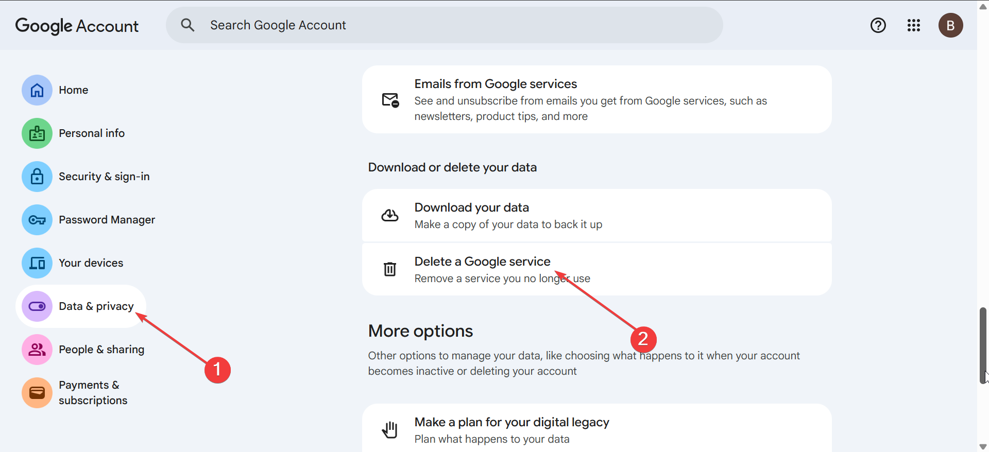Click 'Other options to manage your data' paragraph
Screen dimensions: 989x452
pyautogui.click(x=584, y=363)
